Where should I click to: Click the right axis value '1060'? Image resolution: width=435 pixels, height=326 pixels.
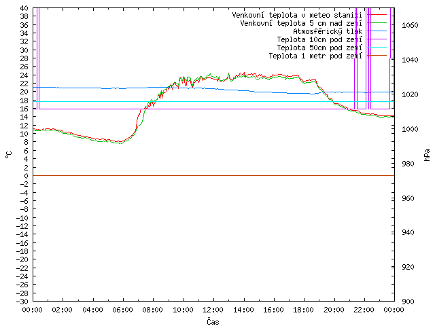pos(410,25)
